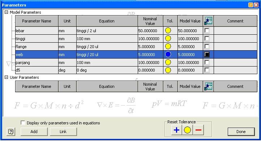Collapse the Model Parameters section
Screen dimensions: 261x141
[6, 12]
